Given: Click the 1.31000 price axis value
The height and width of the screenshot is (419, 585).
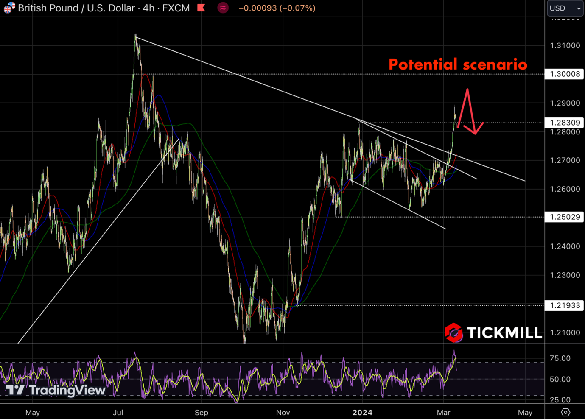Looking at the screenshot, I should (565, 45).
